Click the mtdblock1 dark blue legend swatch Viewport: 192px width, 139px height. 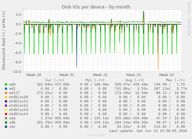[x=6, y=101]
